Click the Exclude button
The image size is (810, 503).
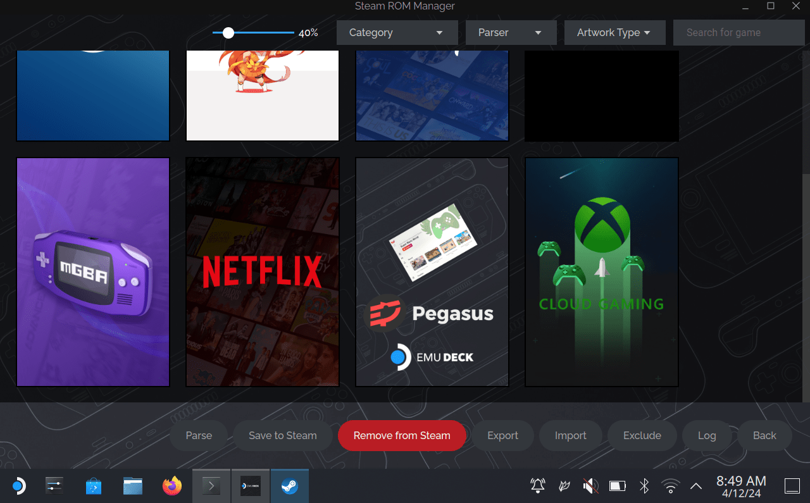[x=642, y=435]
